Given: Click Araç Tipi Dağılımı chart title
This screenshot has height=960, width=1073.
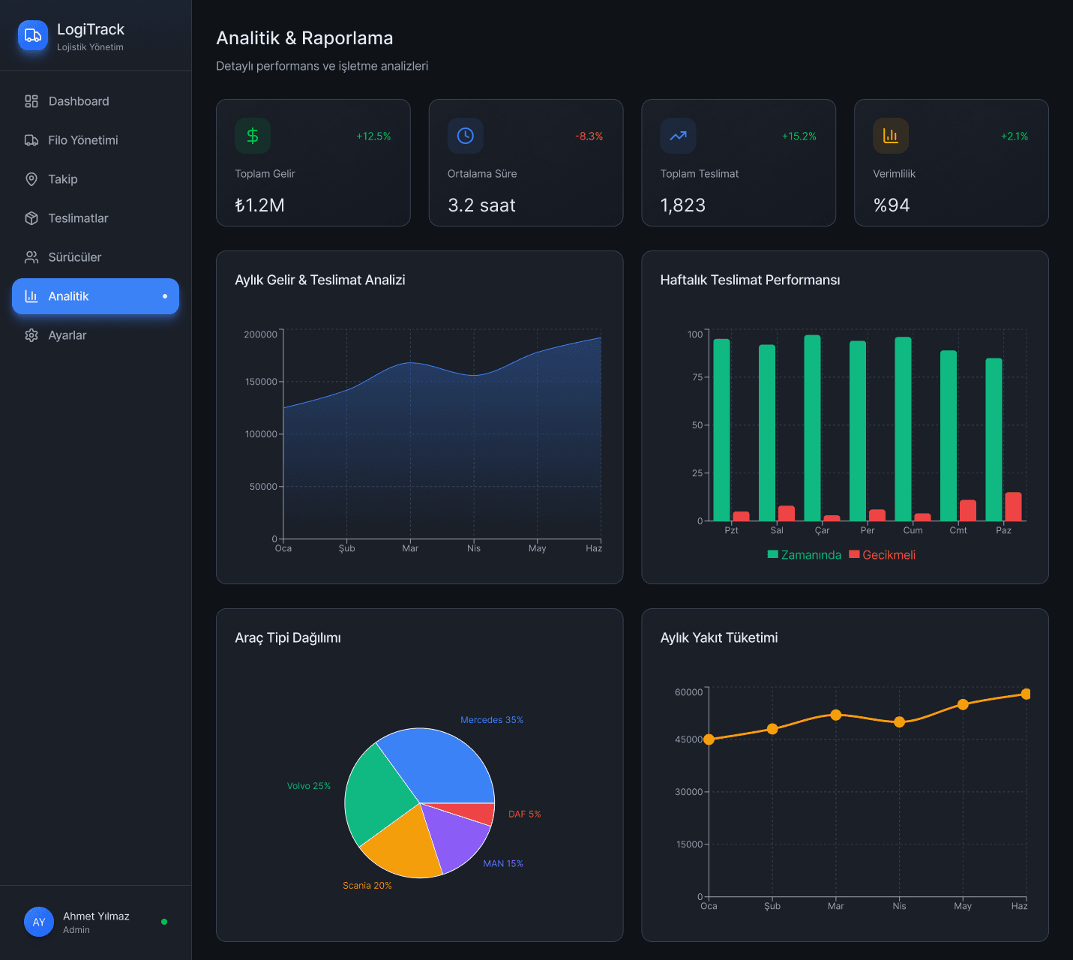Looking at the screenshot, I should coord(288,637).
